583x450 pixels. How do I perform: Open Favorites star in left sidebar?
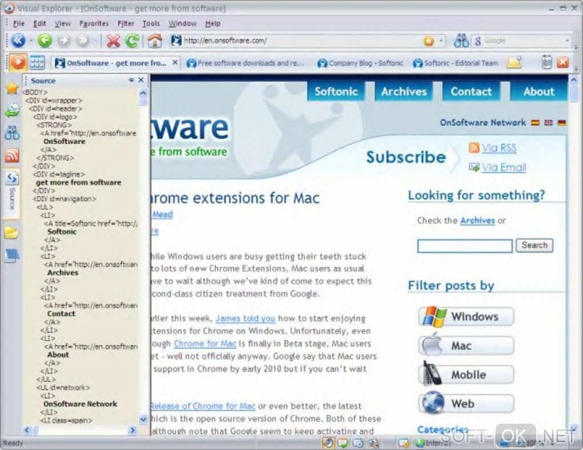click(12, 88)
